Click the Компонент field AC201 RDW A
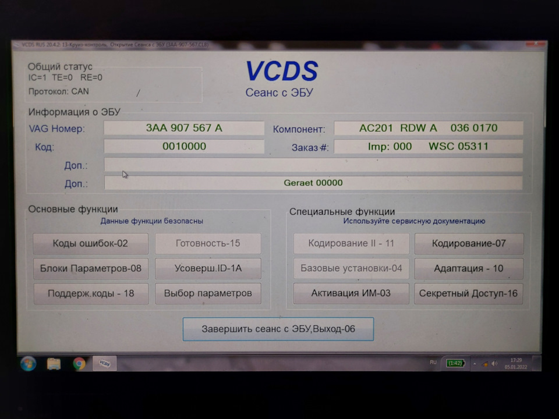The height and width of the screenshot is (419, 559). [x=428, y=128]
